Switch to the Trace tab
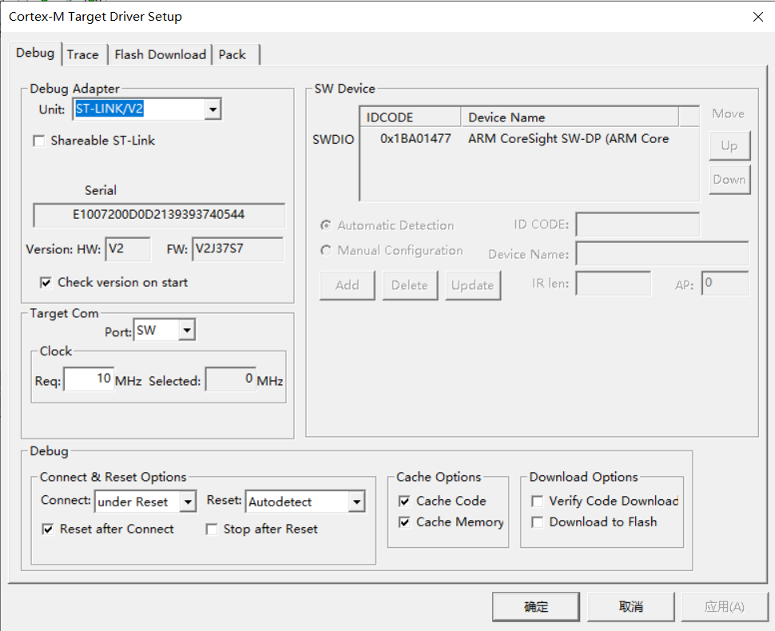Image resolution: width=775 pixels, height=631 pixels. [82, 54]
